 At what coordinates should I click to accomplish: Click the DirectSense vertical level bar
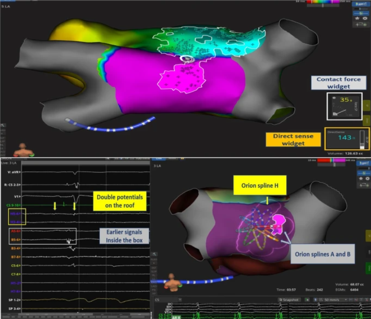(x=362, y=140)
